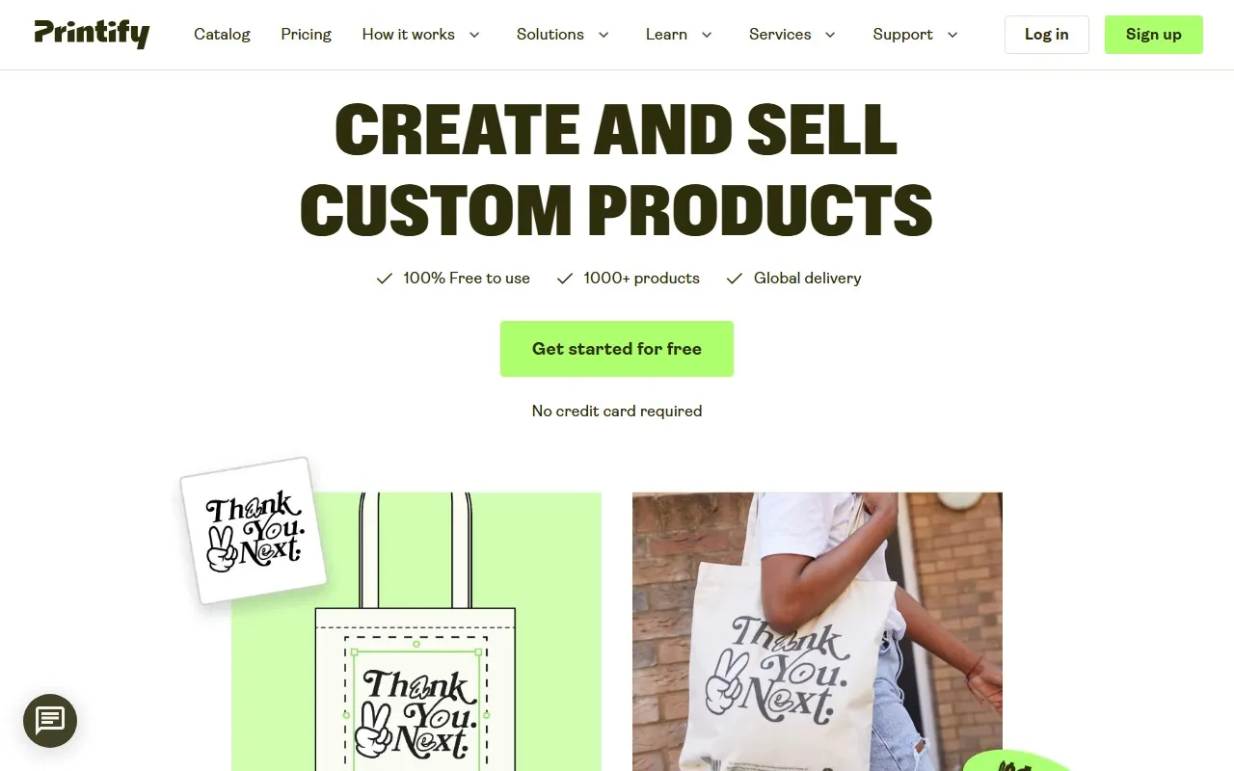Click the woman with tote bag photo
Screen dimensions: 1234x771
tap(818, 631)
